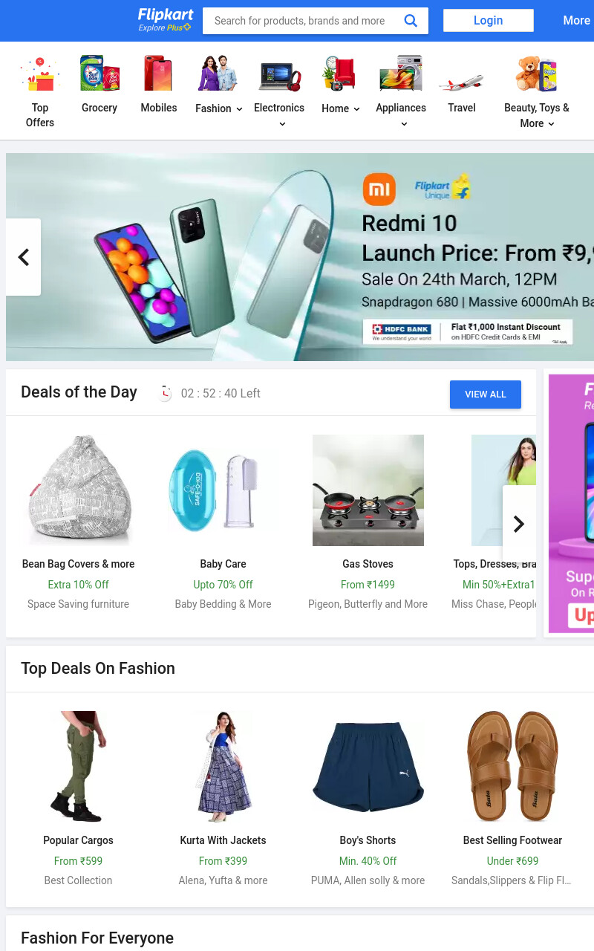Expand the Fashion dropdown chevron
The height and width of the screenshot is (951, 594).
[239, 109]
